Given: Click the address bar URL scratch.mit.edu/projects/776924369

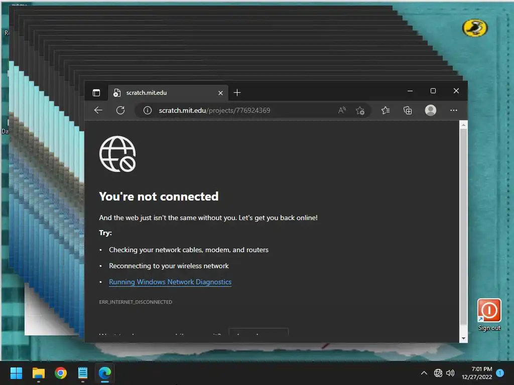Looking at the screenshot, I should tap(214, 110).
